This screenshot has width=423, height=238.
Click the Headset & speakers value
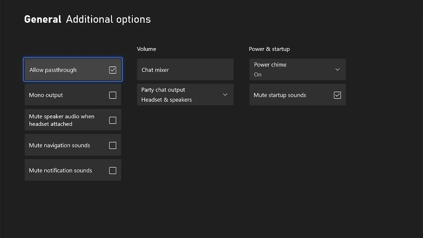coord(166,100)
